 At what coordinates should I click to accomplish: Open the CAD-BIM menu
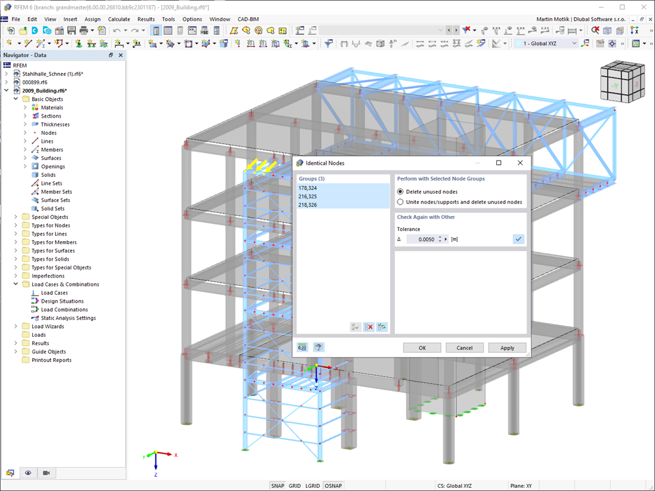[x=248, y=20]
